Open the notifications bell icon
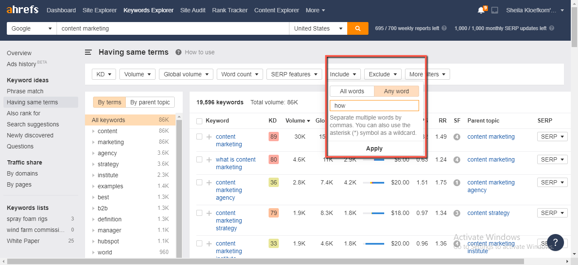 pyautogui.click(x=482, y=10)
